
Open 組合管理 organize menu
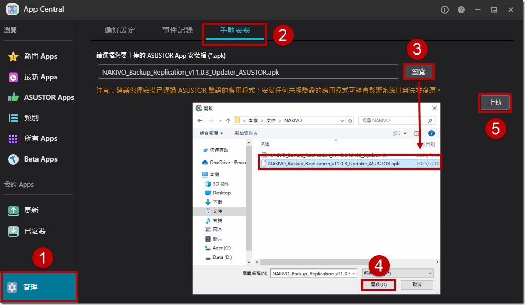(211, 133)
